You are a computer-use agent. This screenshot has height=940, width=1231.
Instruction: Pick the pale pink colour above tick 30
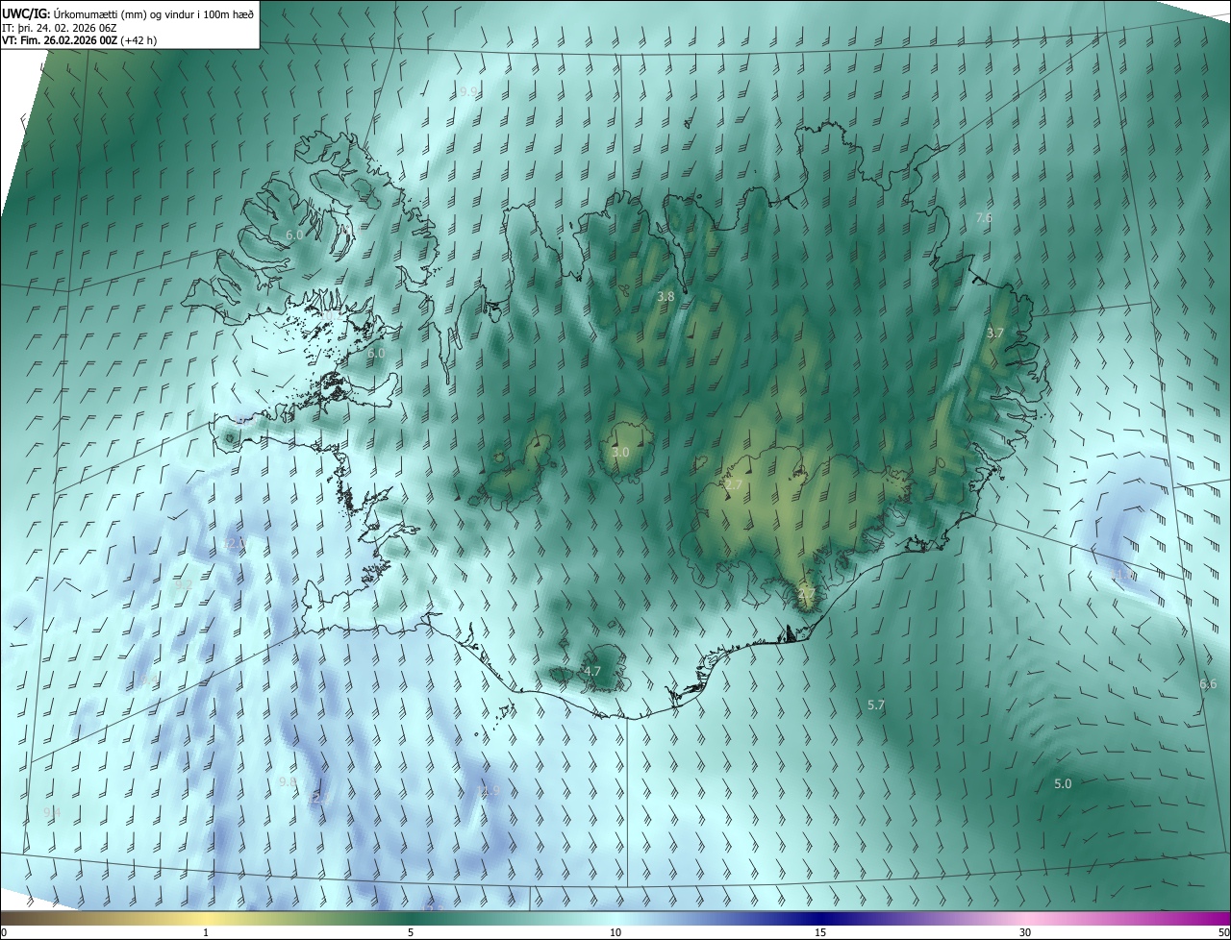coord(1025,918)
